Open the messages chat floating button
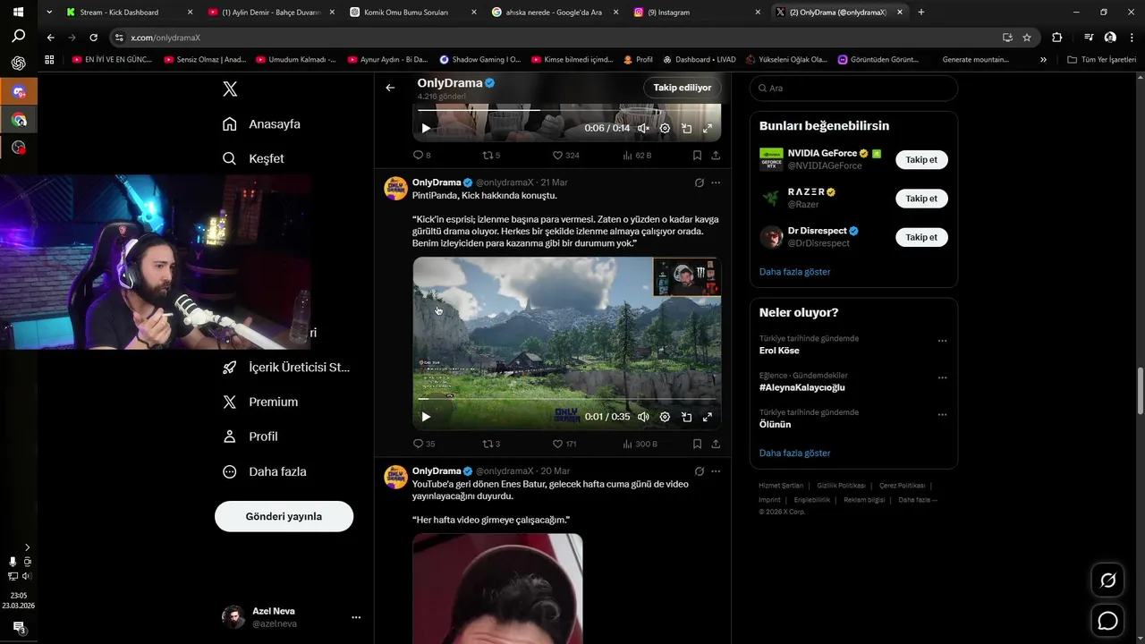 (x=1107, y=620)
